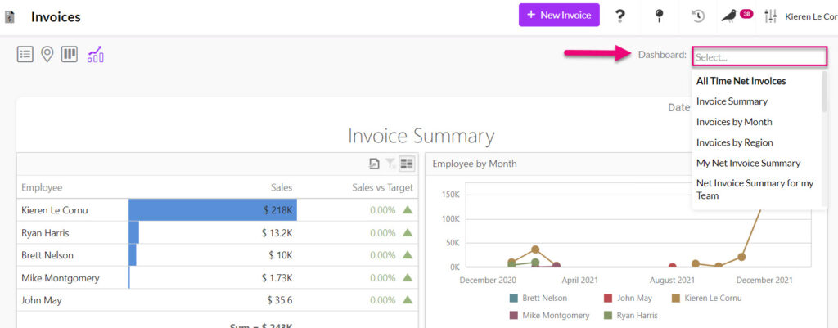Click the Invoice Summary dashboard heading

(421, 135)
